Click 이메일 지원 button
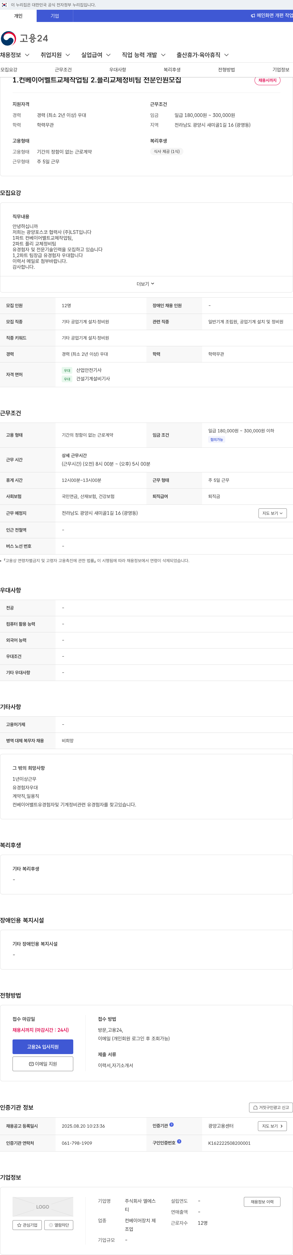This screenshot has width=293, height=1255. coord(43,1064)
